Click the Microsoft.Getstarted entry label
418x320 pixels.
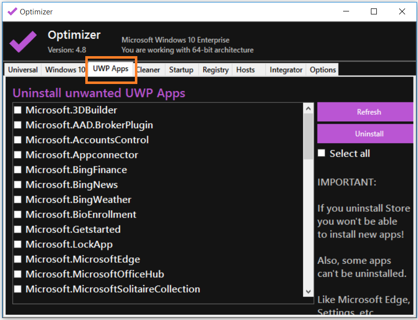pos(73,230)
